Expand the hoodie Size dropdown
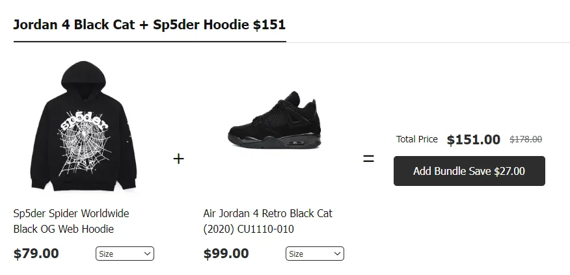 pos(124,254)
